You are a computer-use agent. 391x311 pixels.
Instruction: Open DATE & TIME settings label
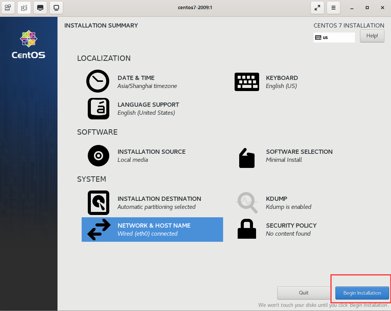[136, 78]
